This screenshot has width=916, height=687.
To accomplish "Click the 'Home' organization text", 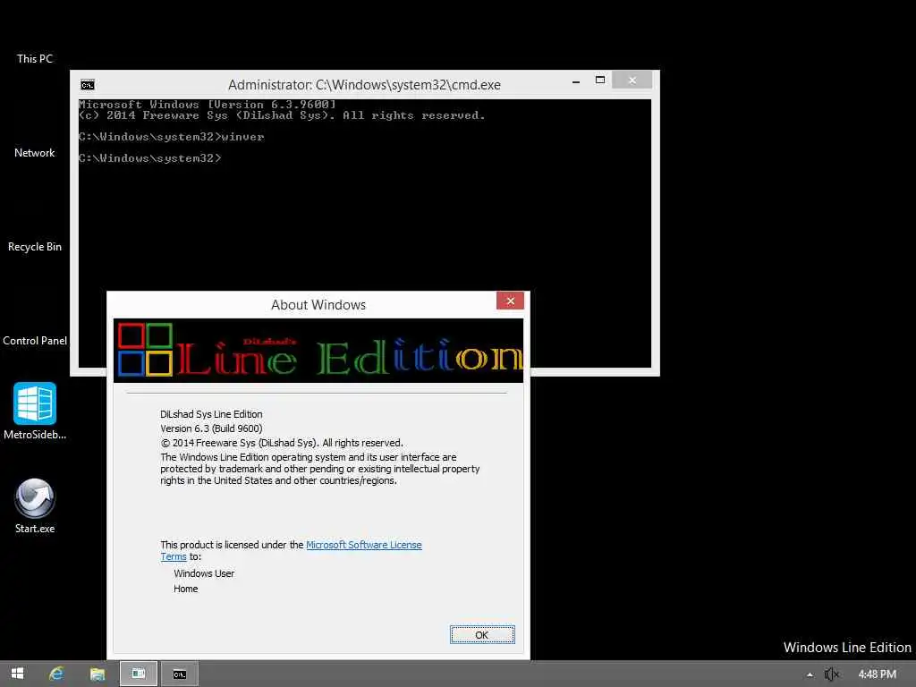I will (186, 589).
